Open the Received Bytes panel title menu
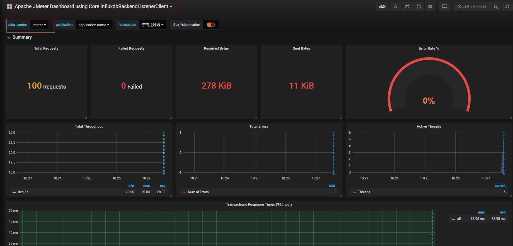The width and height of the screenshot is (513, 246). (x=216, y=48)
